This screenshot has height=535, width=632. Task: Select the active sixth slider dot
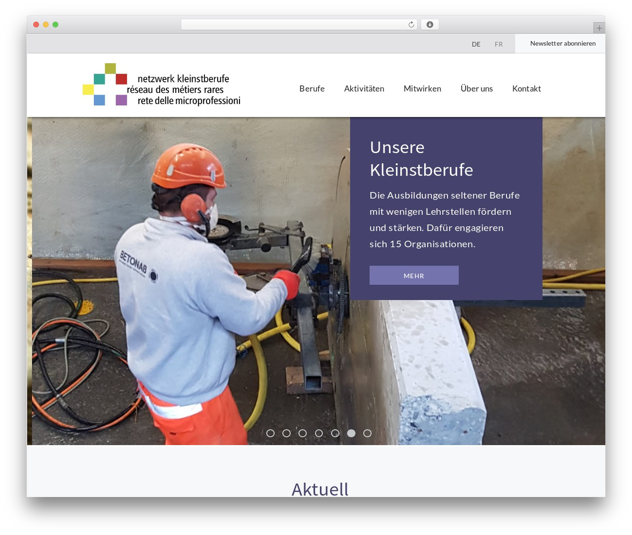tap(351, 433)
